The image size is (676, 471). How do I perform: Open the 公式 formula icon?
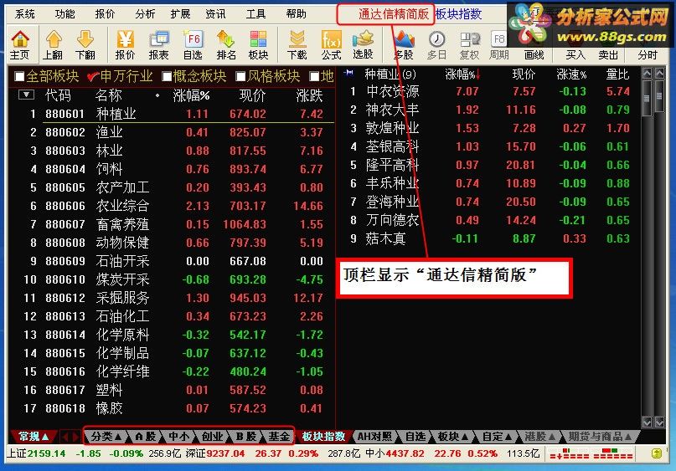(x=331, y=44)
